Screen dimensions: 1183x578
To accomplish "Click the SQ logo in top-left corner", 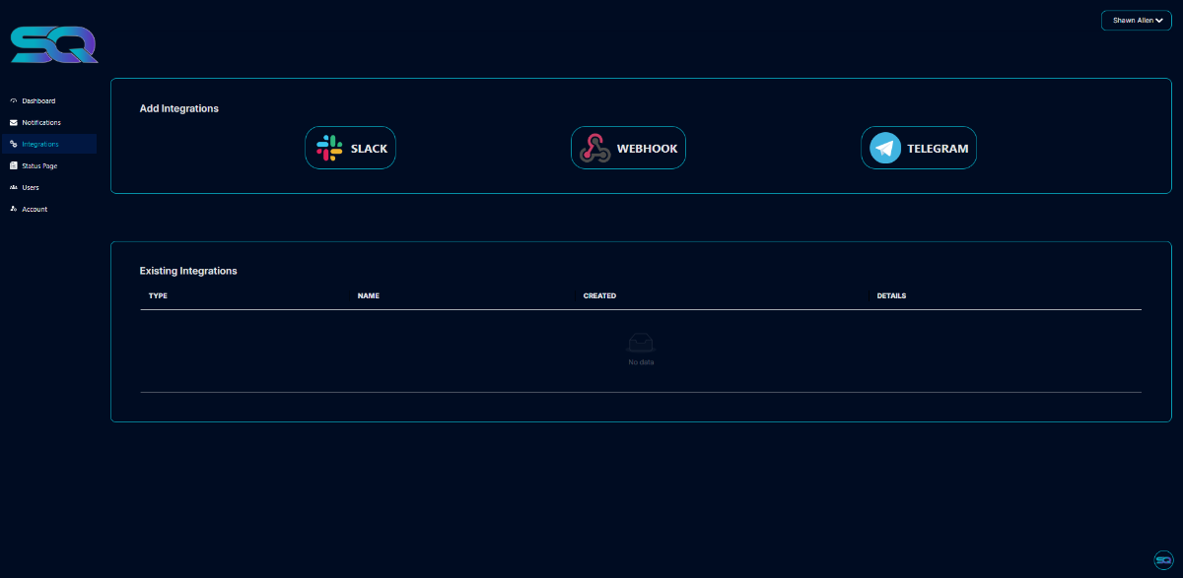I will pos(53,45).
